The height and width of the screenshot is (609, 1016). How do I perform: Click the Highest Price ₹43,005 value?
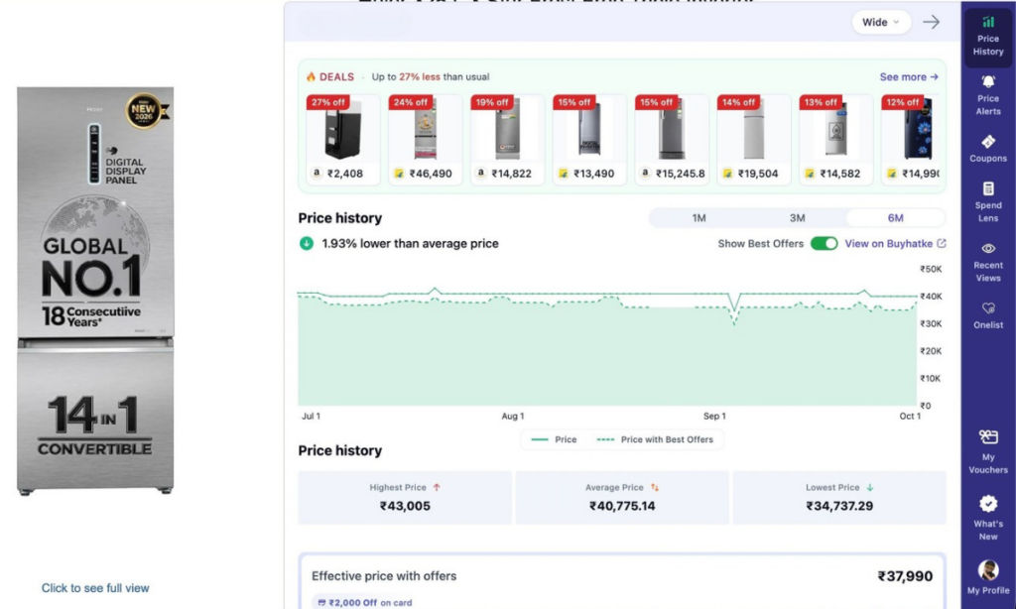pos(405,506)
